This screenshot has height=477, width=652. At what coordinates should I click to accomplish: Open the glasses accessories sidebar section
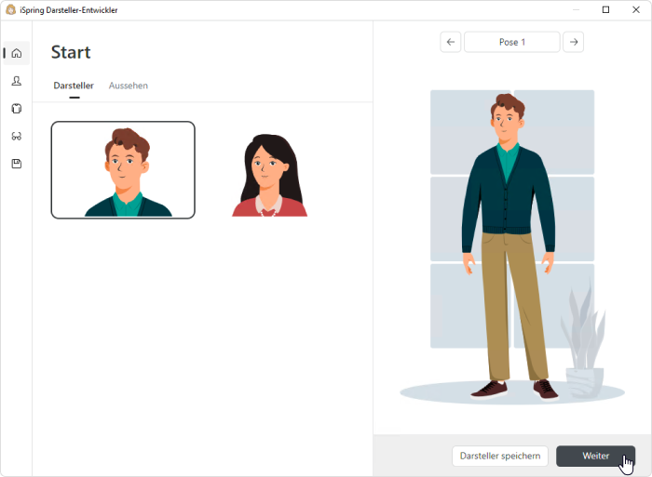(x=17, y=136)
